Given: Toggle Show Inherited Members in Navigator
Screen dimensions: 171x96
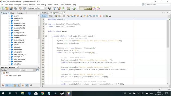Looking at the screenshot, I should pyautogui.click(x=3, y=85).
